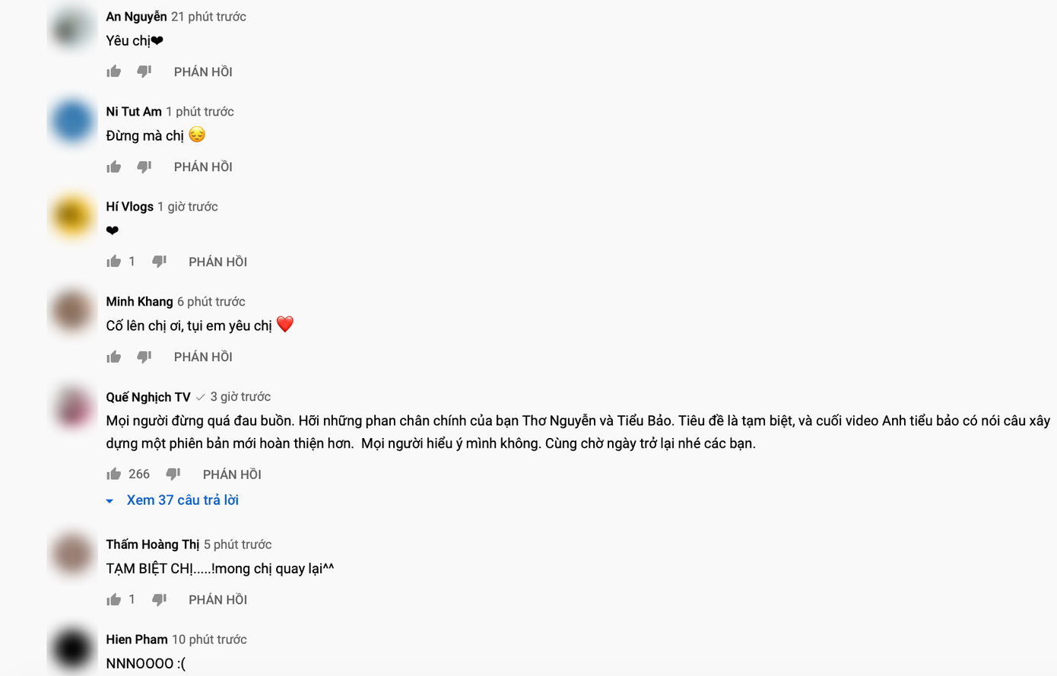Dislike An Nguyễn's comment
This screenshot has height=676, width=1057.
point(144,71)
